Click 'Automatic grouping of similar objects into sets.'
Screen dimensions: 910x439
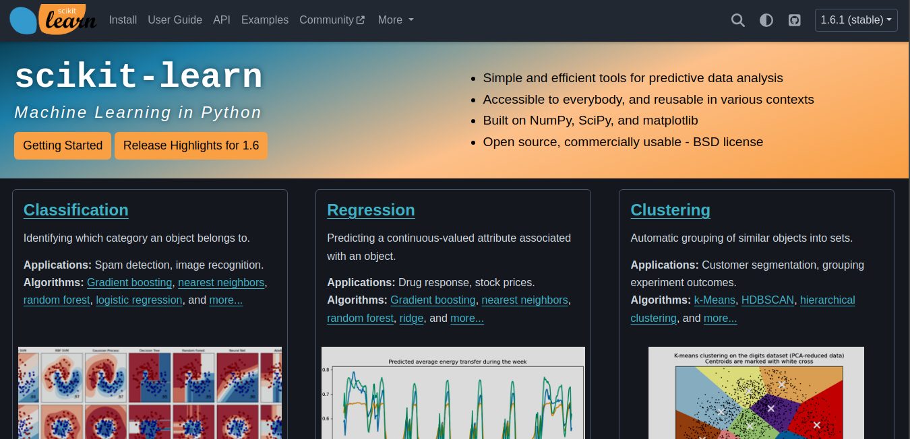tap(741, 238)
